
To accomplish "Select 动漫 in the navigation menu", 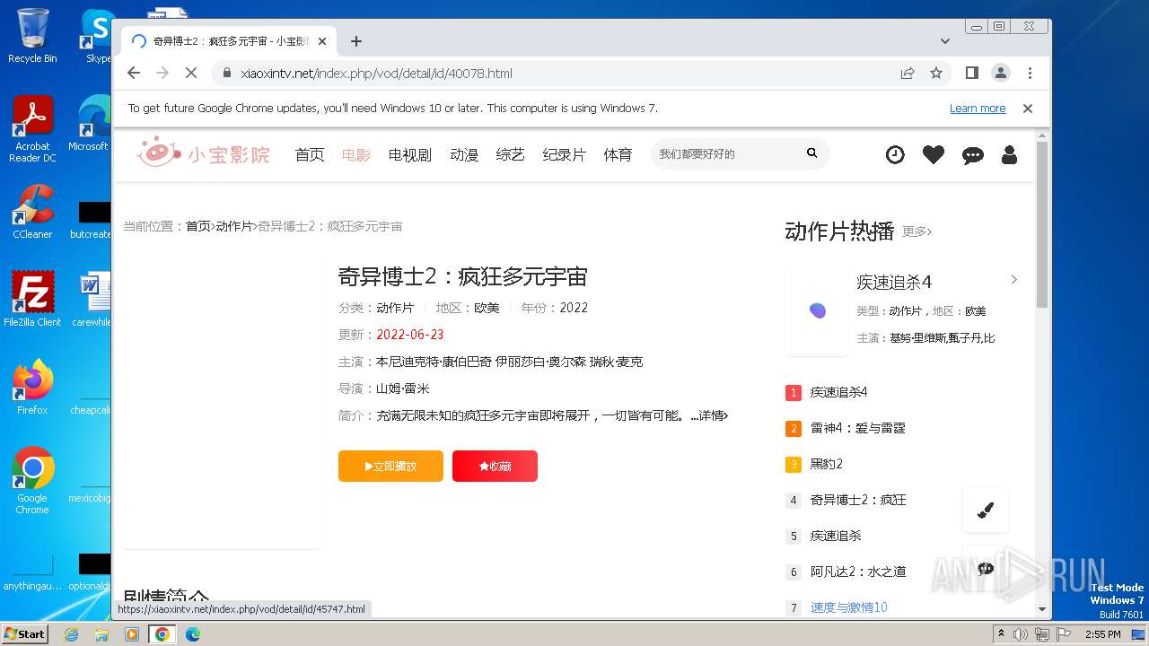I will 464,154.
